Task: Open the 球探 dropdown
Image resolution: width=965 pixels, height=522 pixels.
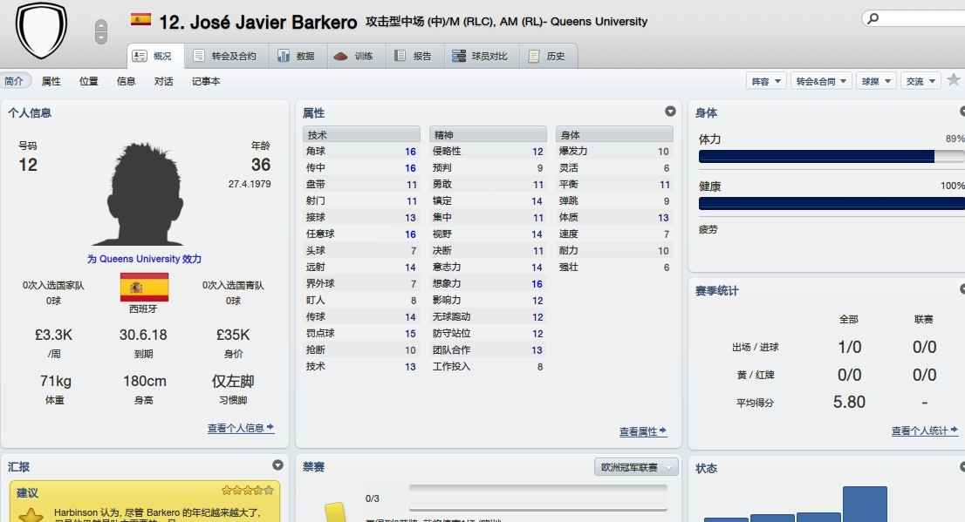Action: [x=876, y=81]
